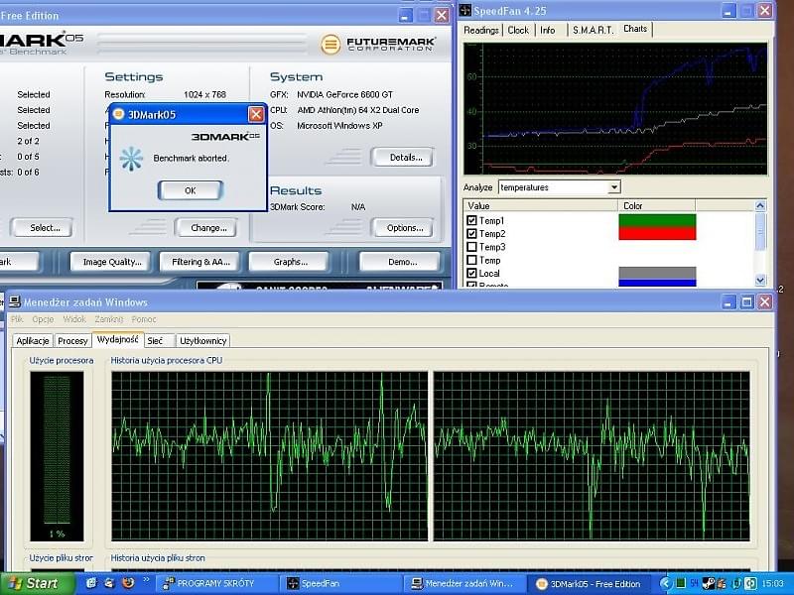The height and width of the screenshot is (595, 794).
Task: Click the NVIDIA GeForce 6600 GT text
Action: click(x=344, y=94)
